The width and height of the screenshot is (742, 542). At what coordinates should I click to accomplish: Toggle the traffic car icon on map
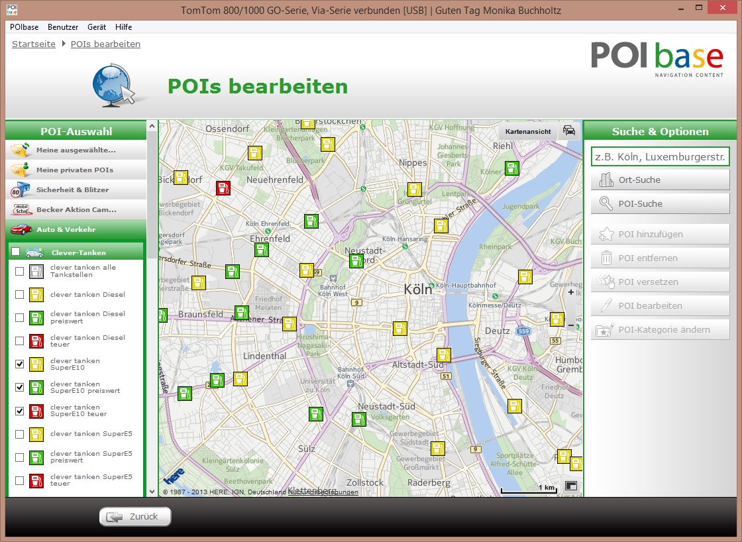568,131
